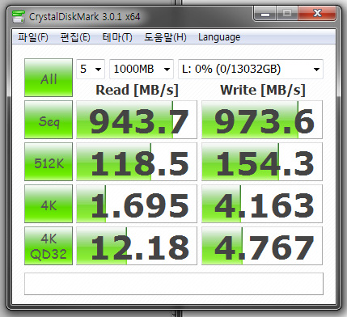Image resolution: width=347 pixels, height=317 pixels.
Task: Open the test count dropdown showing 5
Action: [91, 69]
